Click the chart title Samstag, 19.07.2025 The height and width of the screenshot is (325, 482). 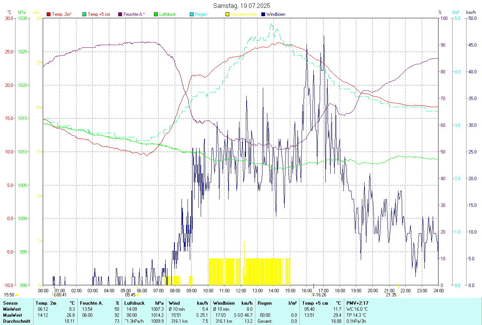(241, 6)
